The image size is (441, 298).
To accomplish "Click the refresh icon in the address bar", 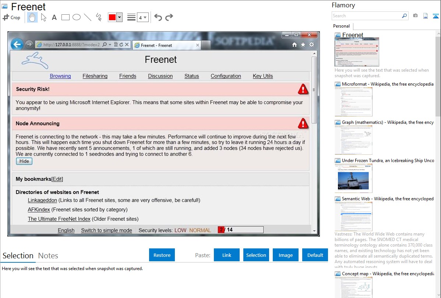I will 121,44.
